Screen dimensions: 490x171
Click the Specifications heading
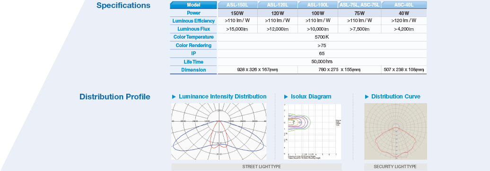(x=123, y=6)
